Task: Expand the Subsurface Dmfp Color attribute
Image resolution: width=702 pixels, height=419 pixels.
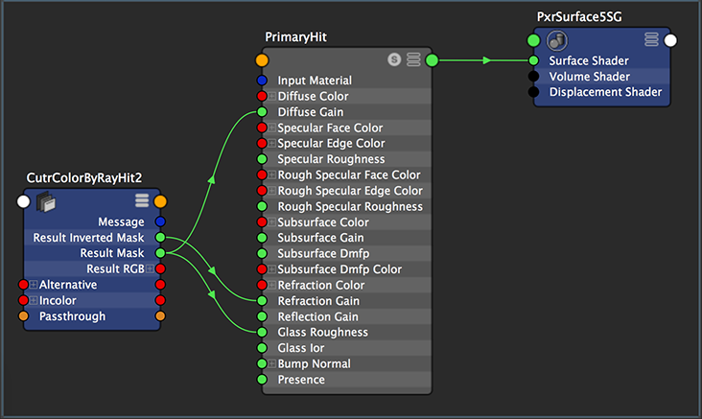Action: tap(271, 269)
